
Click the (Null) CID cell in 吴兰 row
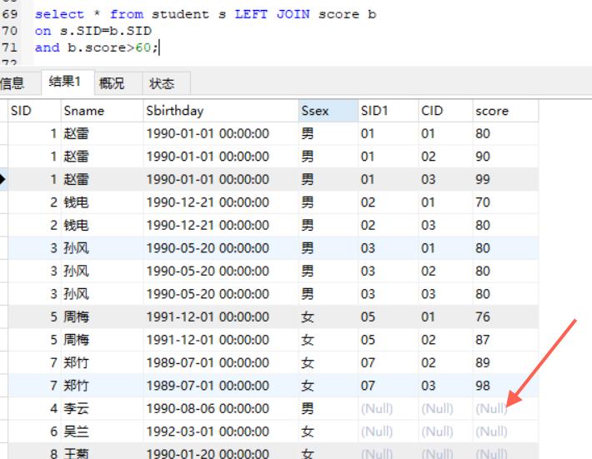click(445, 432)
